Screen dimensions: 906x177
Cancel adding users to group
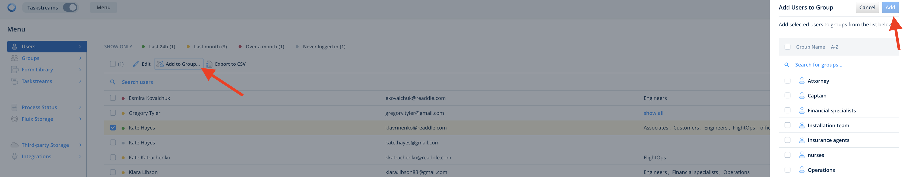(867, 7)
